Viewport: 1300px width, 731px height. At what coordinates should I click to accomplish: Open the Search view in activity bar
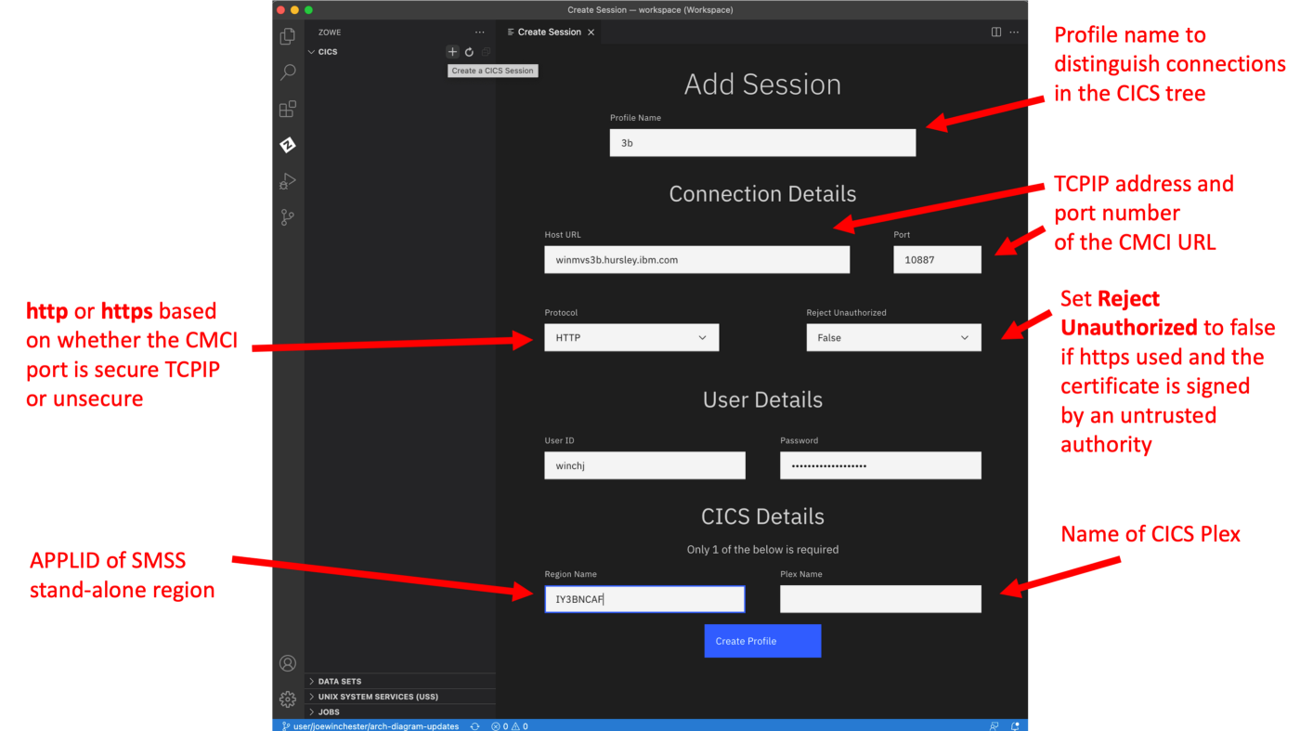(288, 72)
